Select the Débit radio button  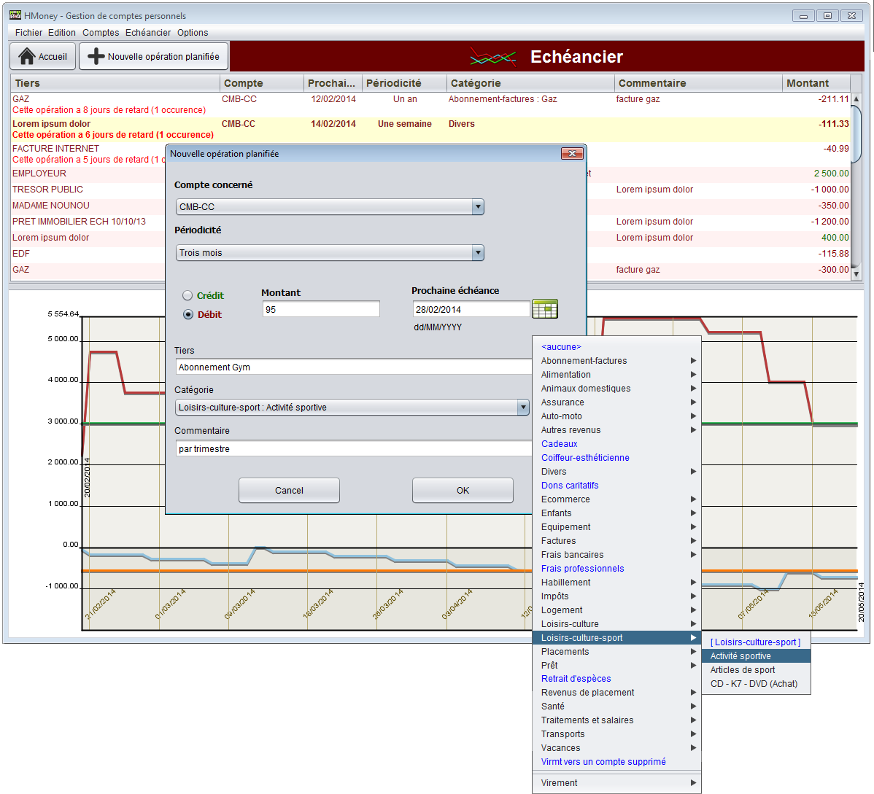(187, 314)
